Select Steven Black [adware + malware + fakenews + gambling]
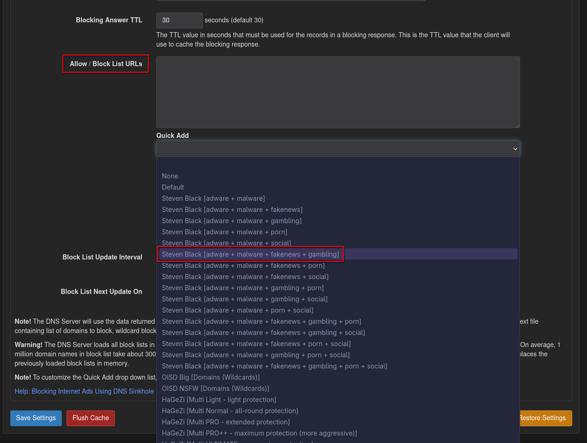 (338, 254)
